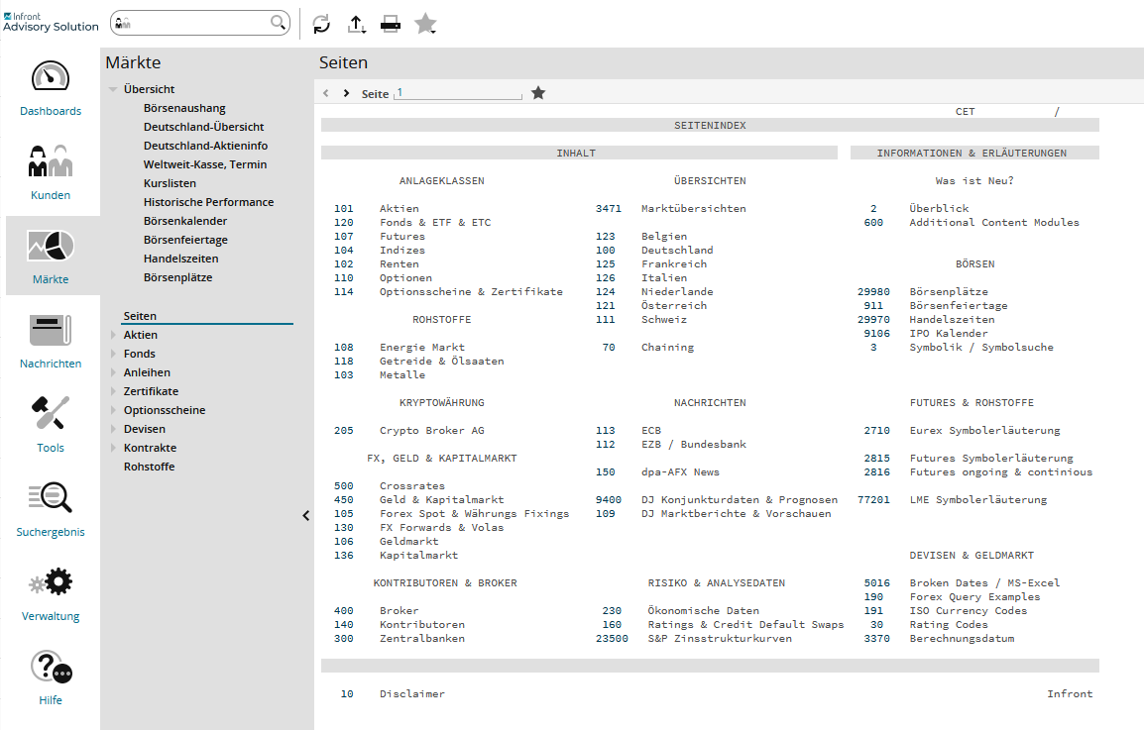Select Historische Performance menu entry
The height and width of the screenshot is (730, 1144).
pos(208,202)
